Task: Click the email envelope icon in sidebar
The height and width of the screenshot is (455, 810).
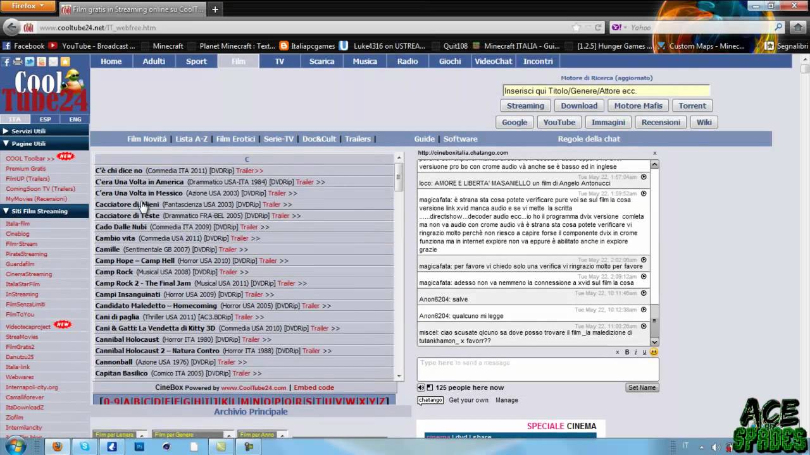Action: [53, 61]
